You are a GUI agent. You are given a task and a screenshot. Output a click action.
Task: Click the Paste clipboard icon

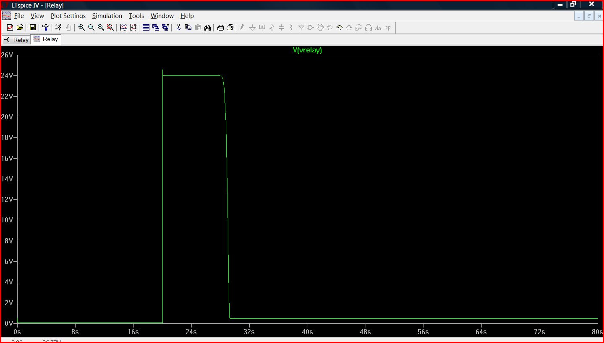(198, 28)
